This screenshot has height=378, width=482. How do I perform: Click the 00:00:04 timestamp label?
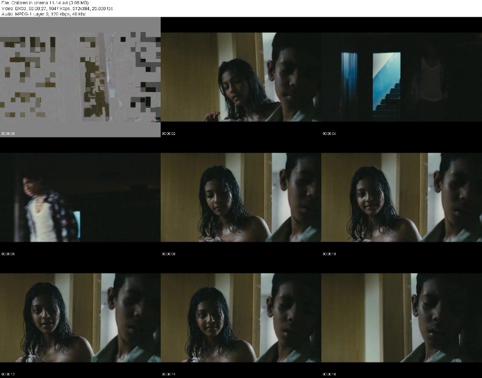[329, 134]
